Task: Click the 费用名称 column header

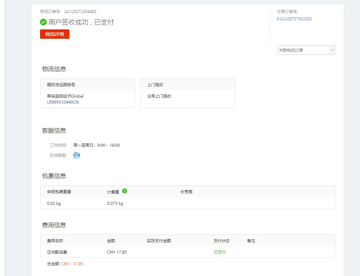Action: tap(55, 241)
